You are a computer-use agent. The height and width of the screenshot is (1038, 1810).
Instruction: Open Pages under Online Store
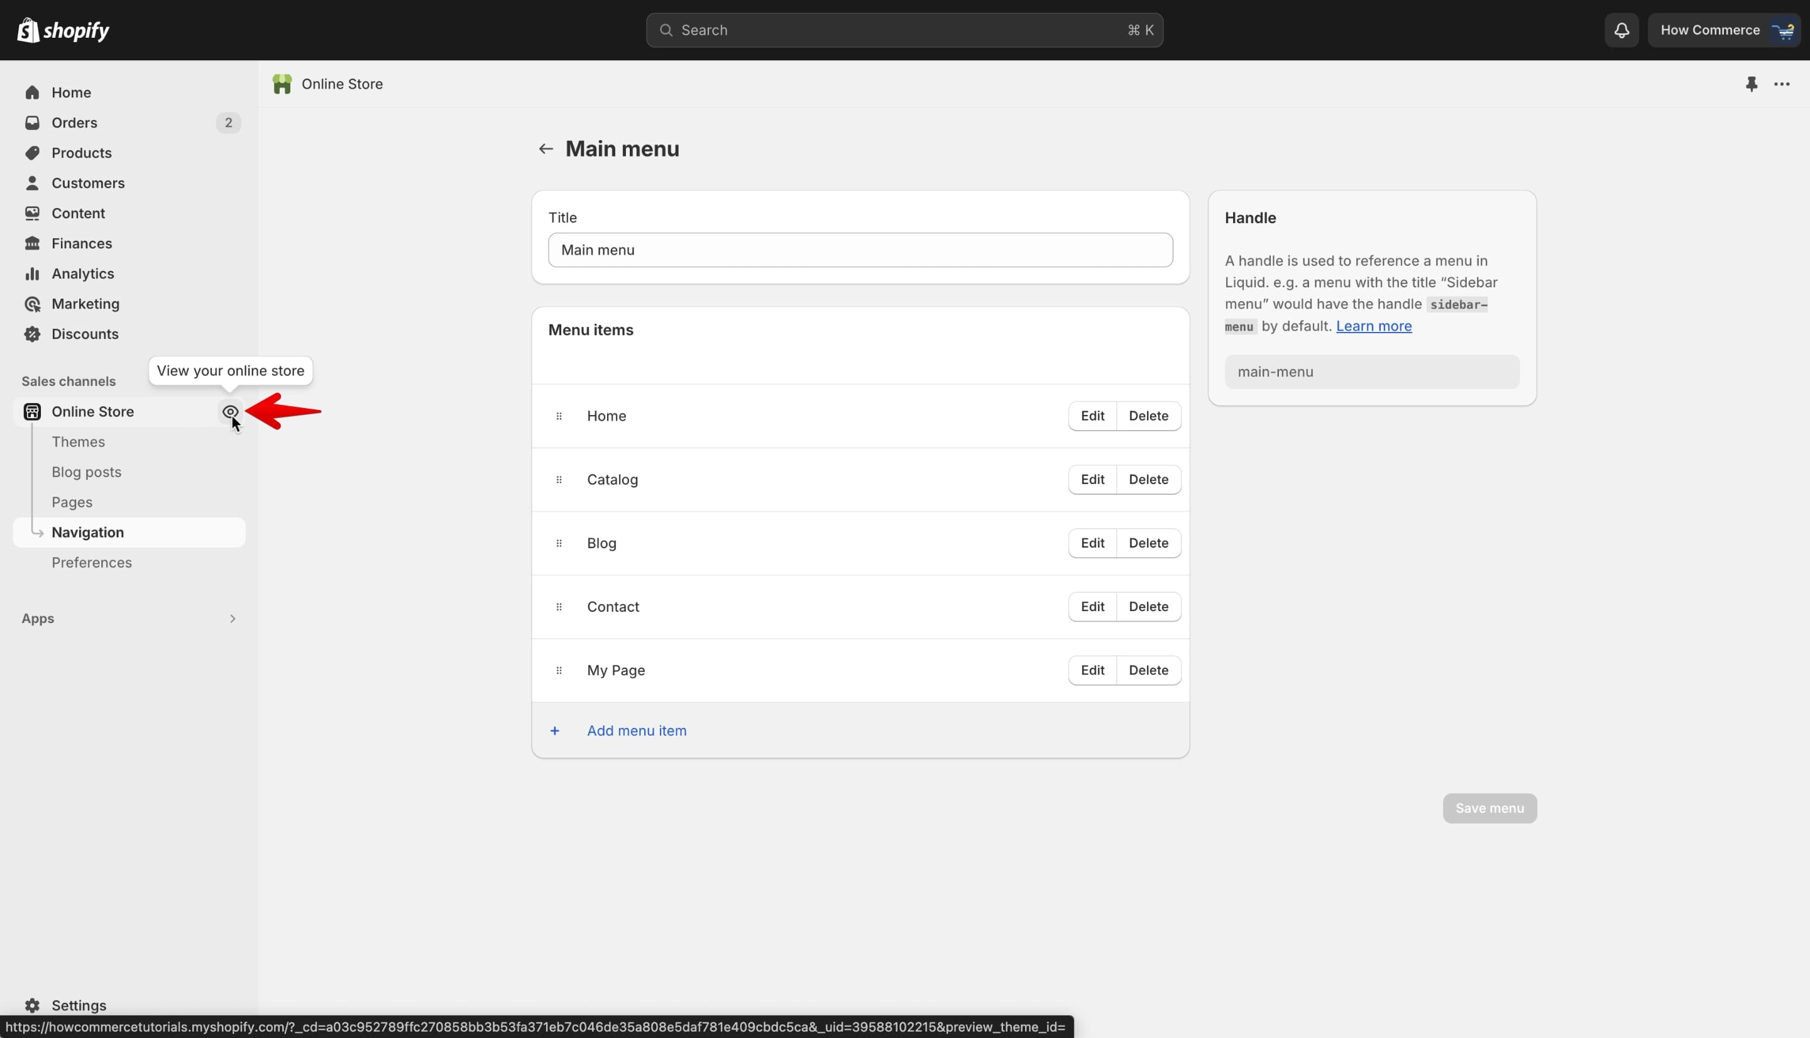point(72,502)
